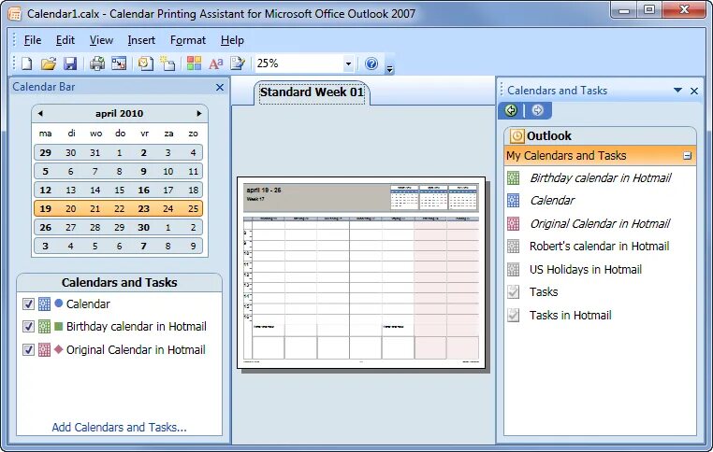
Task: Open the File menu
Action: [x=33, y=40]
